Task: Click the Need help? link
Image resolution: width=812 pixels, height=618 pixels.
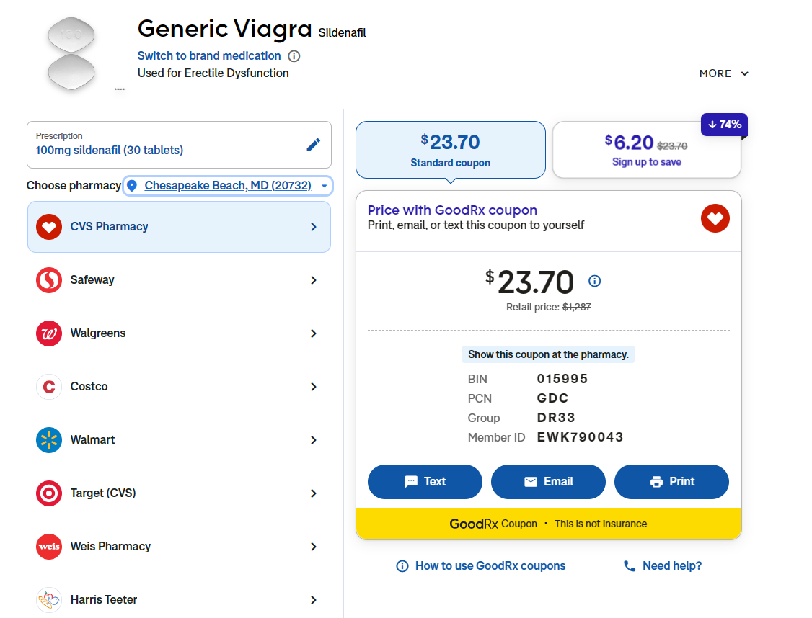Action: (672, 565)
